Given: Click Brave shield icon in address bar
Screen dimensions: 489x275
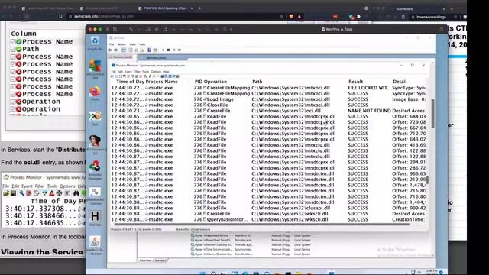Looking at the screenshot, I should (x=291, y=16).
